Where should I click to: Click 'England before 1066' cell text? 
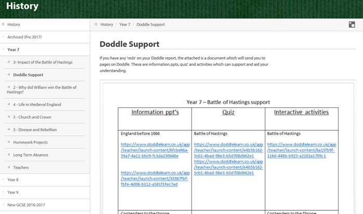pyautogui.click(x=140, y=133)
